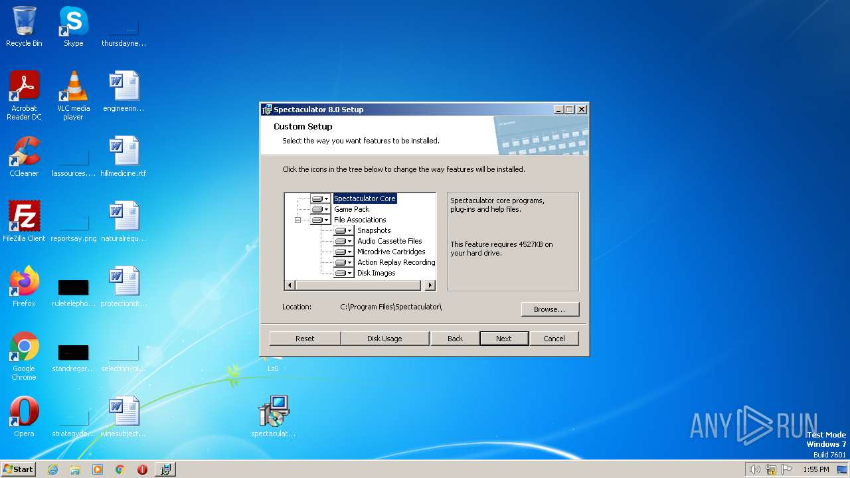Image resolution: width=850 pixels, height=478 pixels.
Task: Open Acrobat Reader DC shortcut
Action: point(24,96)
